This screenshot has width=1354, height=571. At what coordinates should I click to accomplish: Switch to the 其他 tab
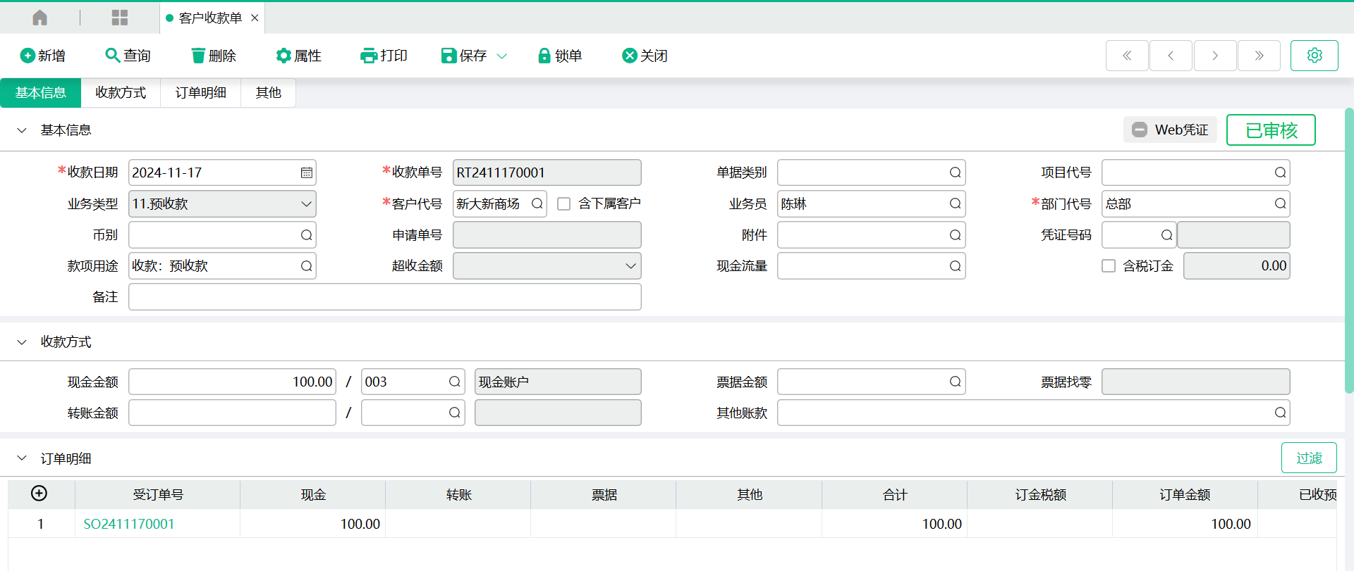[x=268, y=93]
